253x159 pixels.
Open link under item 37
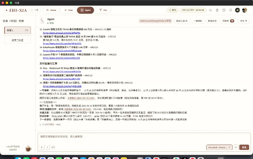click(x=61, y=79)
